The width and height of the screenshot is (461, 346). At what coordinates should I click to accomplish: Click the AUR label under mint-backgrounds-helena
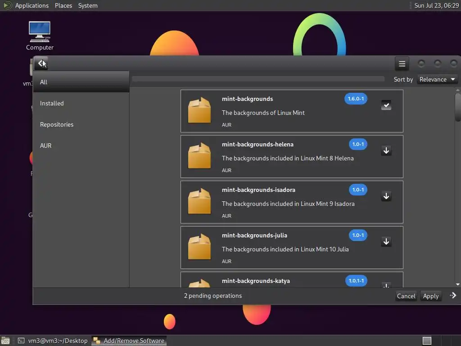[226, 170]
